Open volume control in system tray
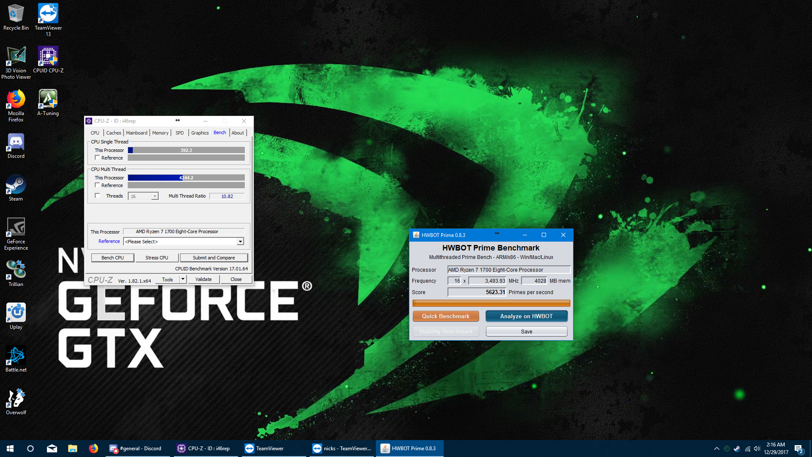 coord(757,449)
